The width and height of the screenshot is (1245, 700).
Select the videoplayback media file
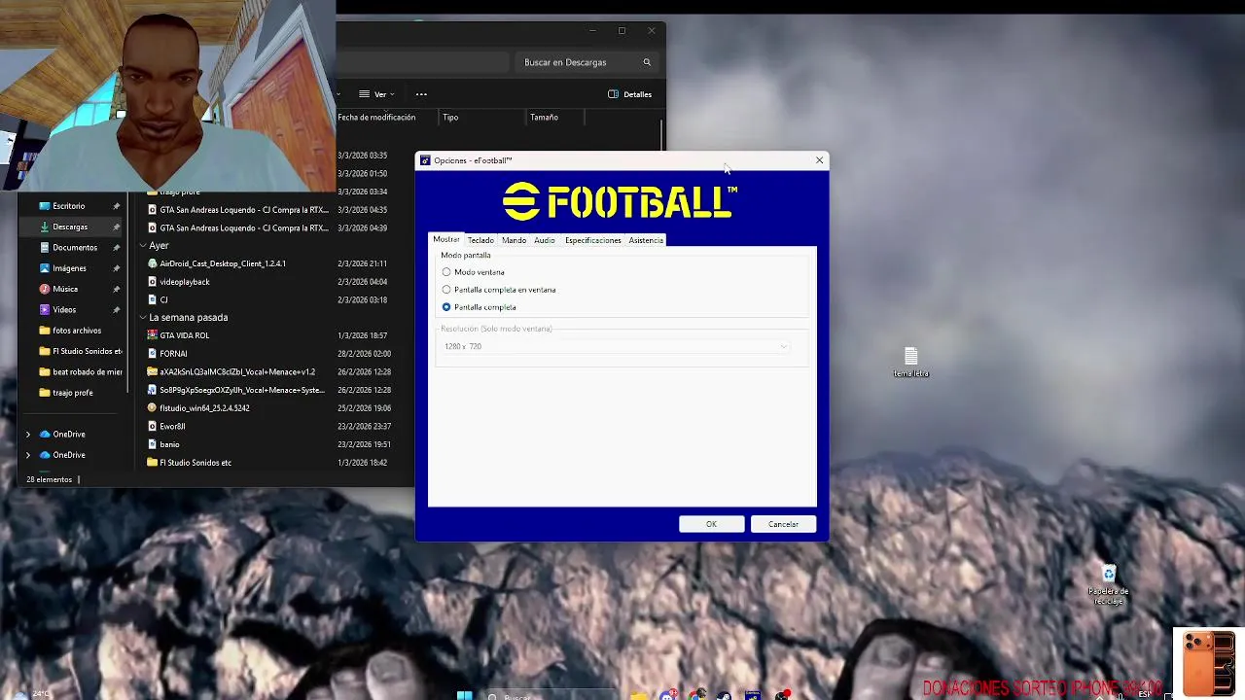[184, 282]
